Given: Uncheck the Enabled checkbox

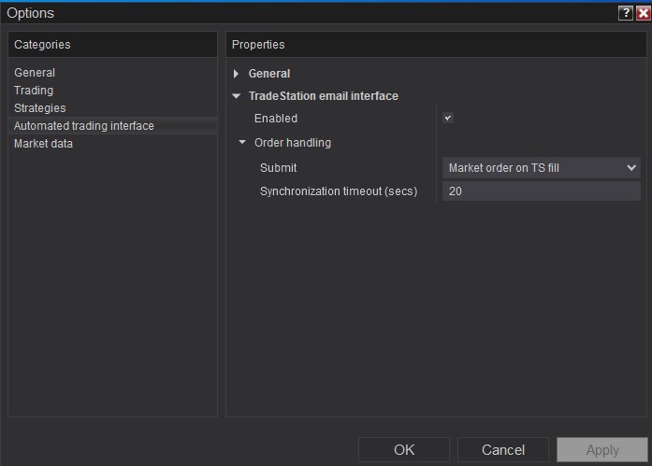Looking at the screenshot, I should tap(448, 119).
